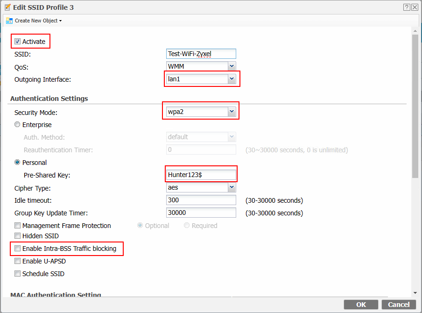Viewport: 422px width, 313px height.
Task: Toggle the Activate checkbox
Action: [x=17, y=41]
